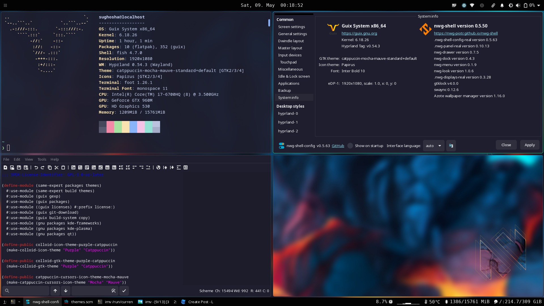
Task: Click the globe icon in editor toolbar
Action: [x=158, y=167]
